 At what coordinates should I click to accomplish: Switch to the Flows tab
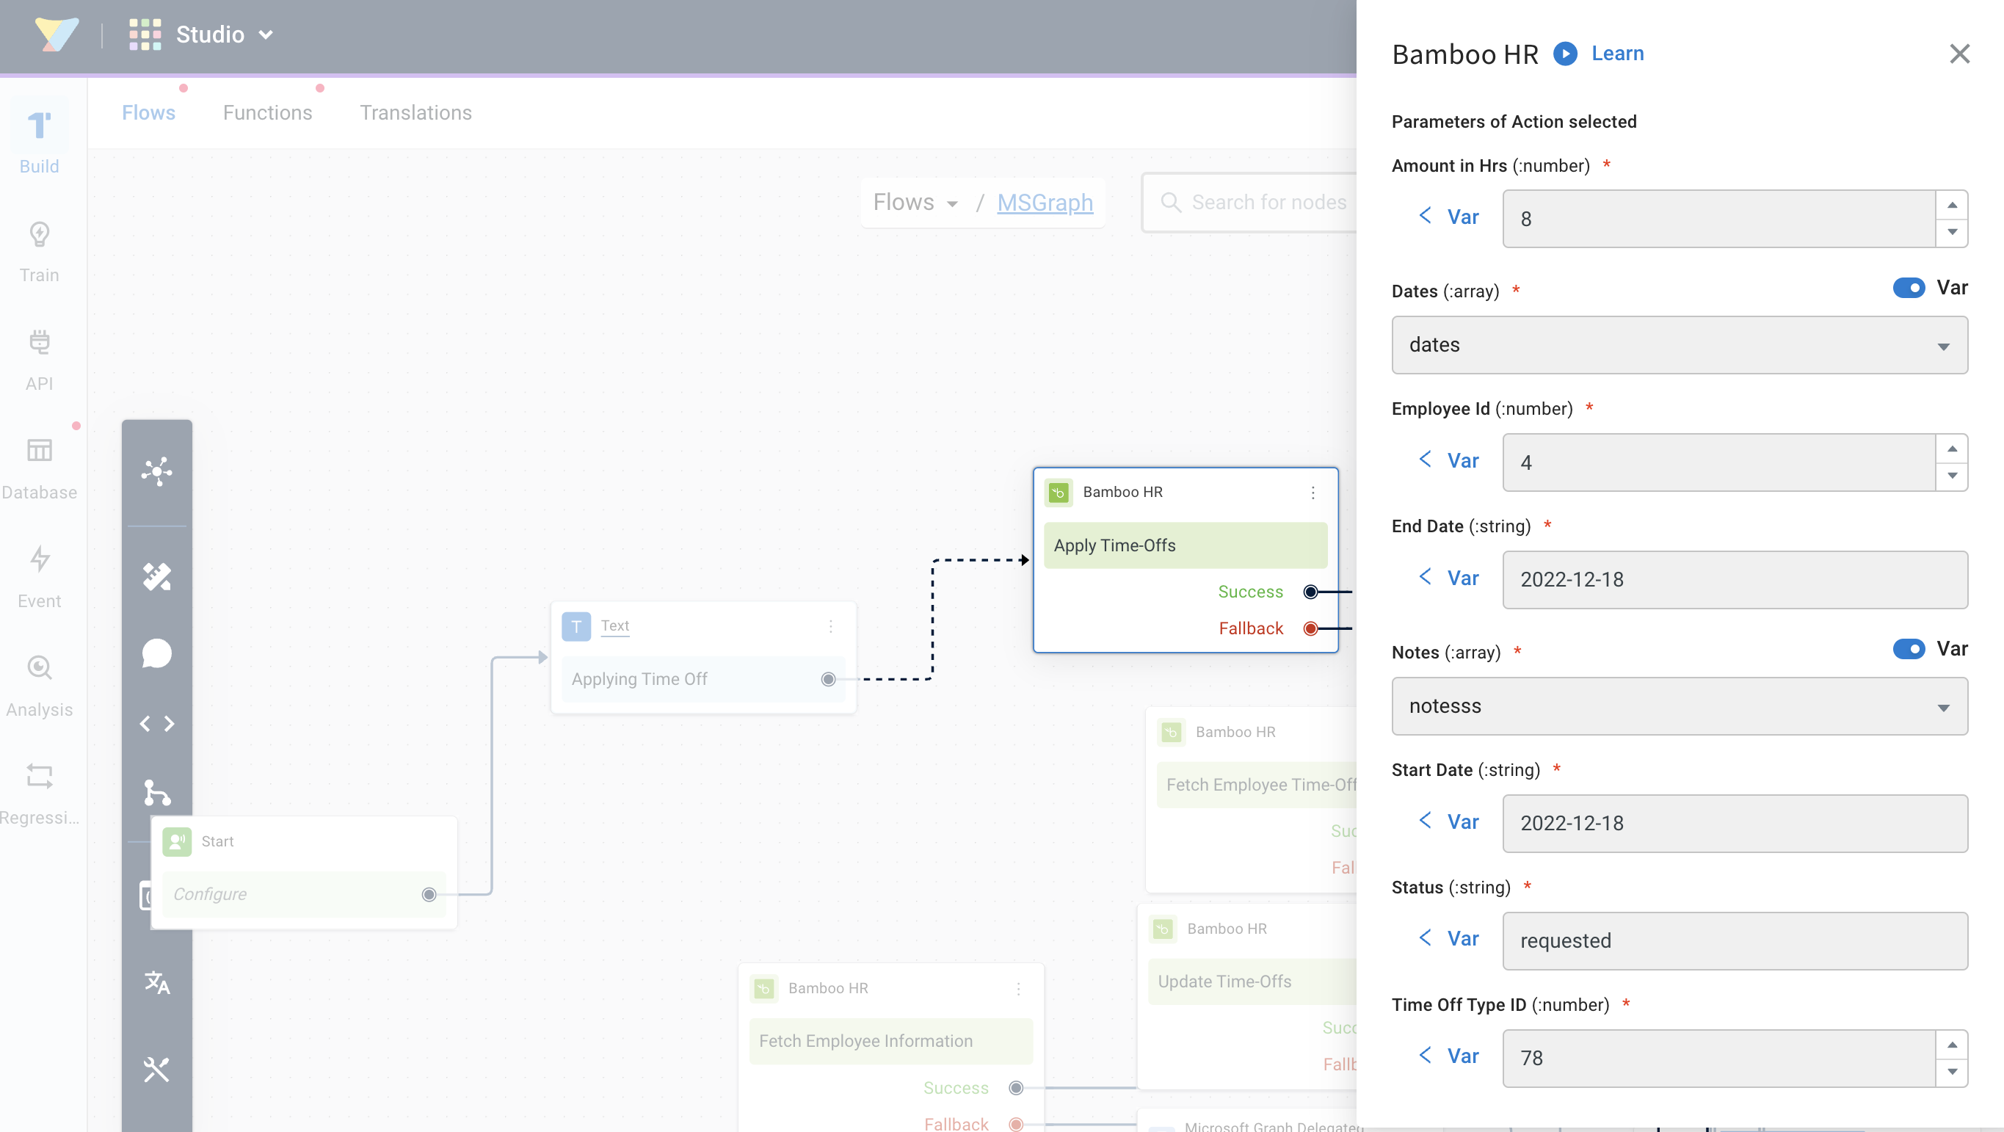[148, 113]
